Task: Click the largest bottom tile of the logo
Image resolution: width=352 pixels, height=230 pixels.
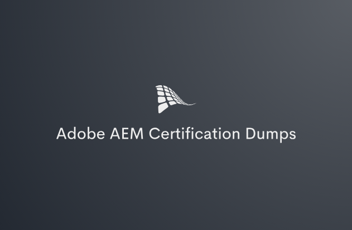Action: 163,108
